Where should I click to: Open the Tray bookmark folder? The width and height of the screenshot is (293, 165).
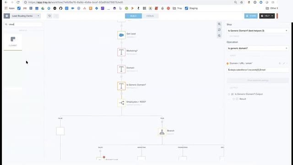(177, 8)
